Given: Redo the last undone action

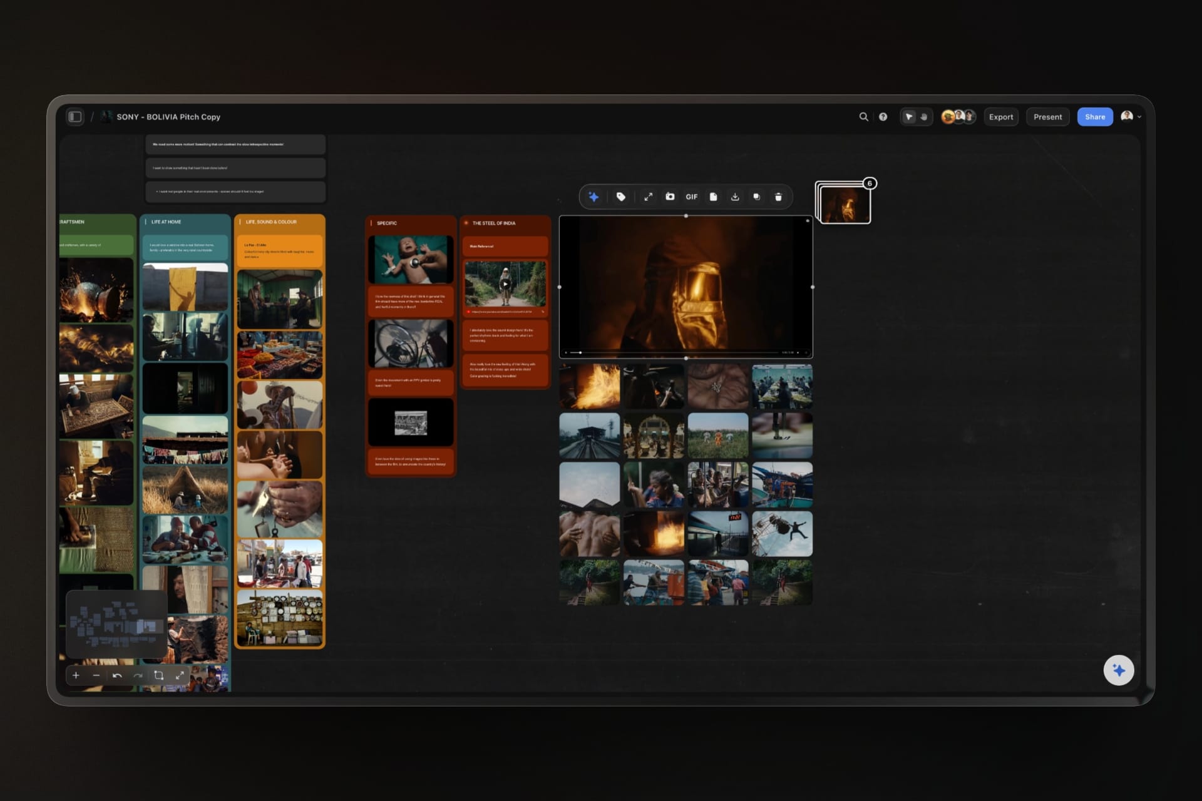Looking at the screenshot, I should point(138,675).
